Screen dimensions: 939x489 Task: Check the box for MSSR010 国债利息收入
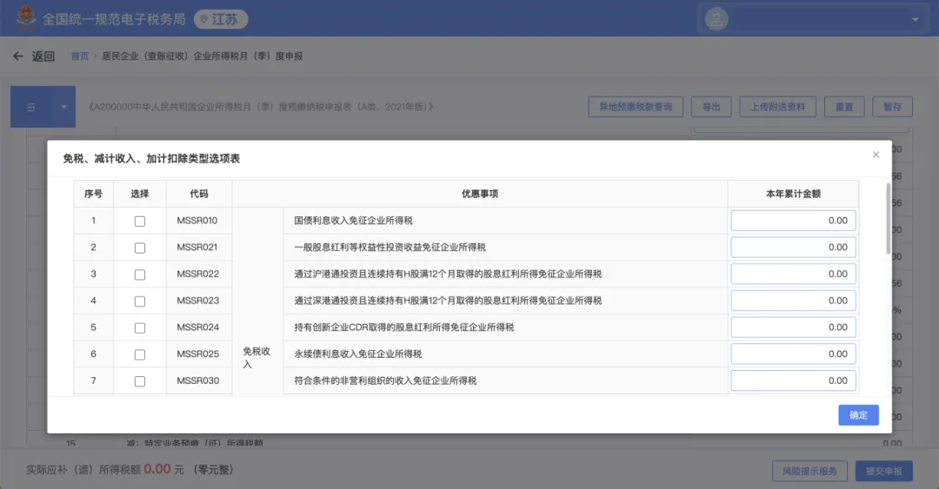pyautogui.click(x=140, y=221)
